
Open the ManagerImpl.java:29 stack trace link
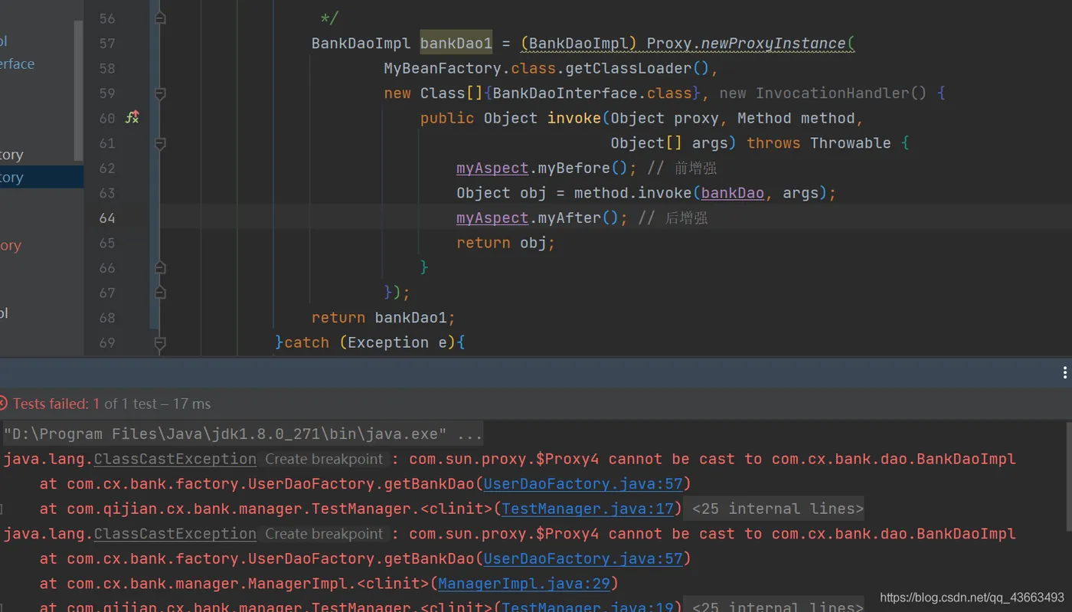(x=525, y=584)
